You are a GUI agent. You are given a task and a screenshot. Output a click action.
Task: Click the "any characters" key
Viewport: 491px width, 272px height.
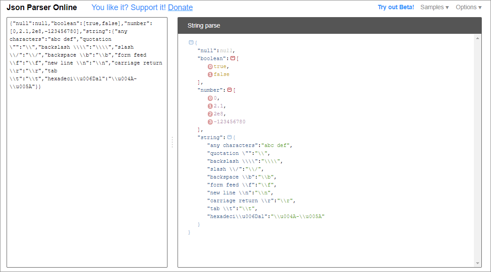(x=233, y=145)
